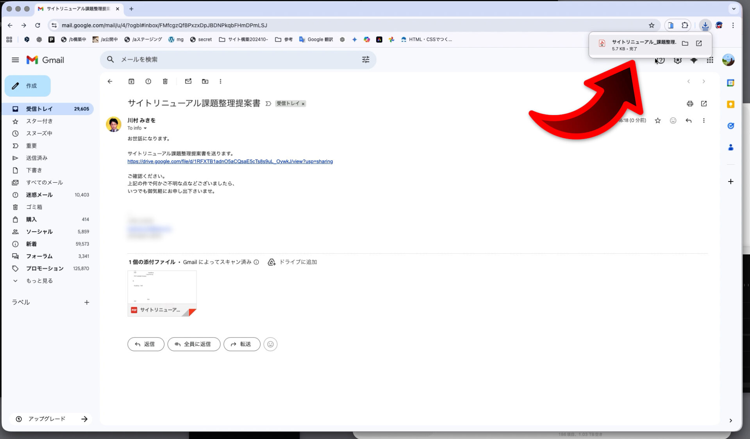Image resolution: width=750 pixels, height=439 pixels.
Task: Add an emoji reaction to the email
Action: click(x=673, y=121)
